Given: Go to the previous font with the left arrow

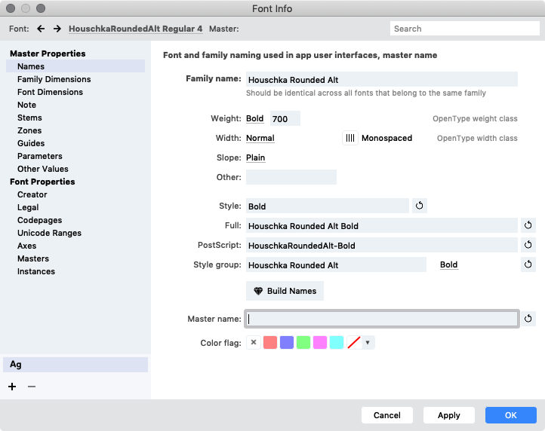Looking at the screenshot, I should click(x=41, y=29).
